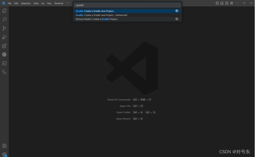Open the Run and Debug view
Screen dimensions: 255x157
pyautogui.click(x=4, y=37)
